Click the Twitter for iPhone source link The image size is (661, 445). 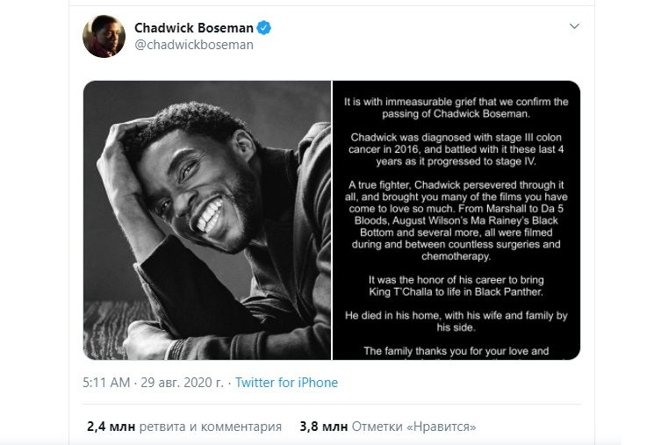click(286, 383)
